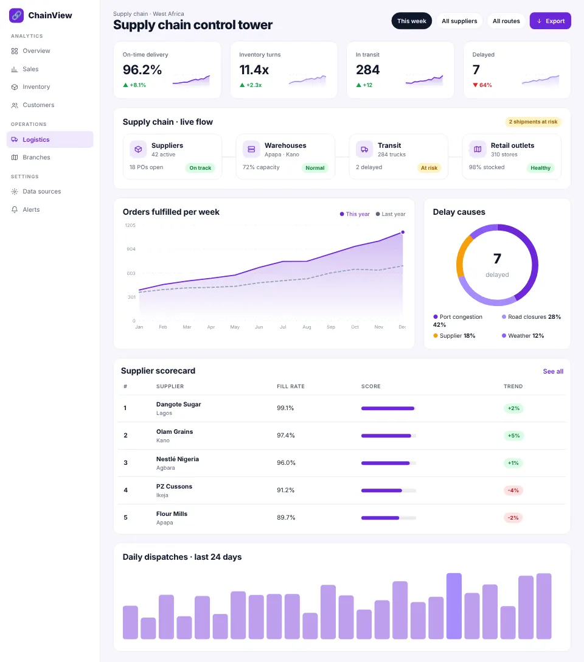
Task: Click the On-time delivery sparkline
Action: 191,80
